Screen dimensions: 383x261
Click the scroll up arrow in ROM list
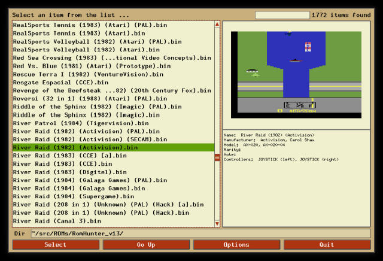coord(217,24)
